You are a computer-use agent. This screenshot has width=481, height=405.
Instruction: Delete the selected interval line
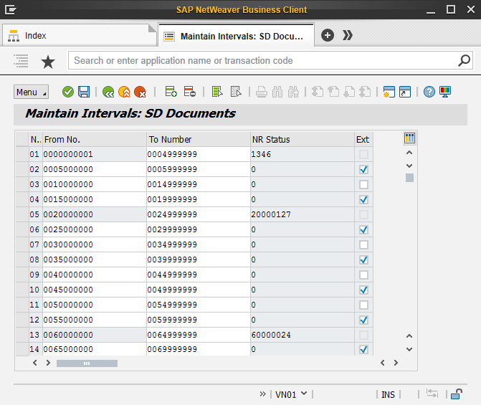click(x=189, y=92)
